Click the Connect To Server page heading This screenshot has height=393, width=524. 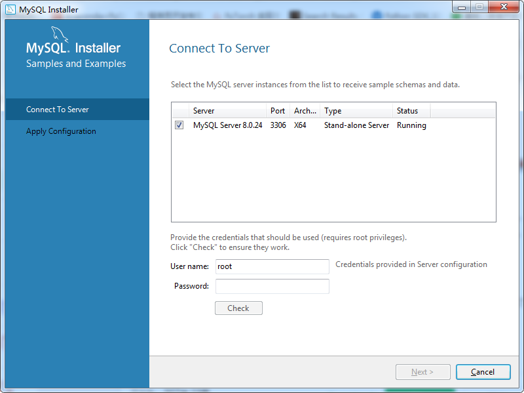point(219,48)
